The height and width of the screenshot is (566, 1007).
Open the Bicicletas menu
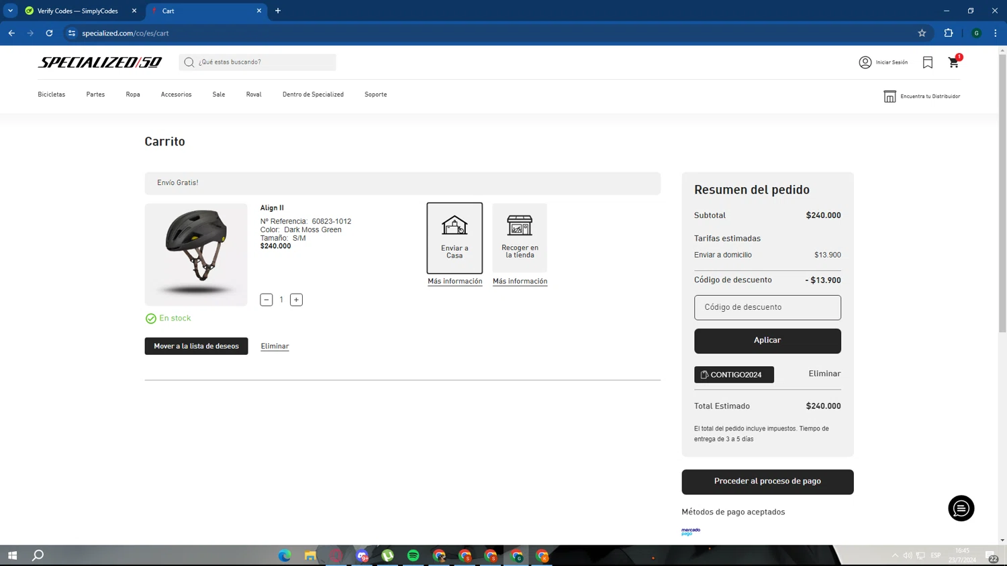point(52,95)
